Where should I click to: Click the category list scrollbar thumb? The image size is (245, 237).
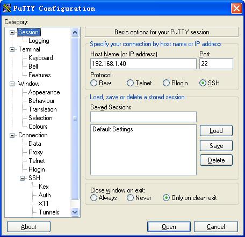pos(75,118)
